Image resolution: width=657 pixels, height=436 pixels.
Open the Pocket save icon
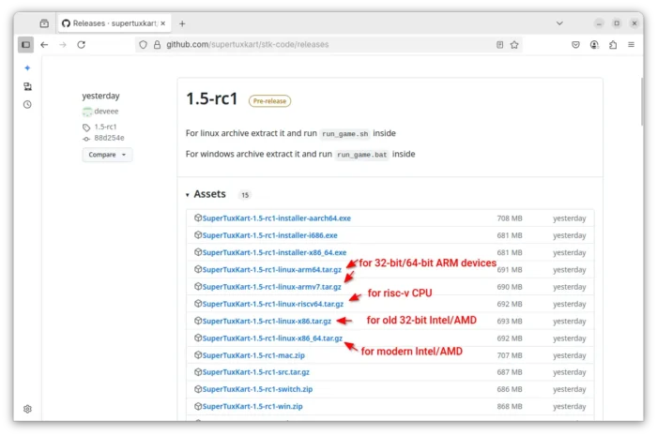(x=575, y=44)
